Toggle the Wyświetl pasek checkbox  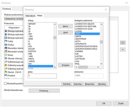pyautogui.click(x=5, y=84)
